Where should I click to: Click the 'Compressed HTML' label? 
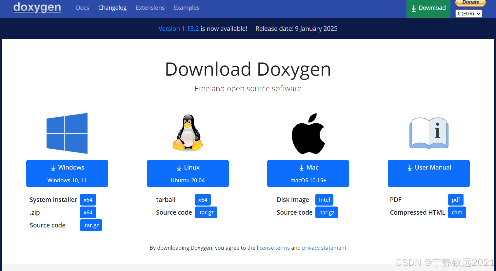[x=418, y=212]
